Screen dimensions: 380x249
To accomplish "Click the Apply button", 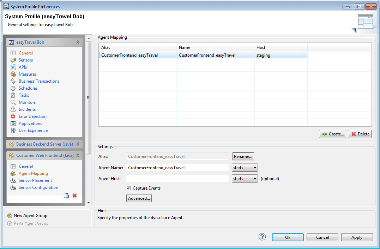I will (x=357, y=237).
